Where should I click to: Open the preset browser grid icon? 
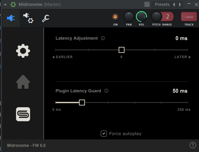[147, 4]
